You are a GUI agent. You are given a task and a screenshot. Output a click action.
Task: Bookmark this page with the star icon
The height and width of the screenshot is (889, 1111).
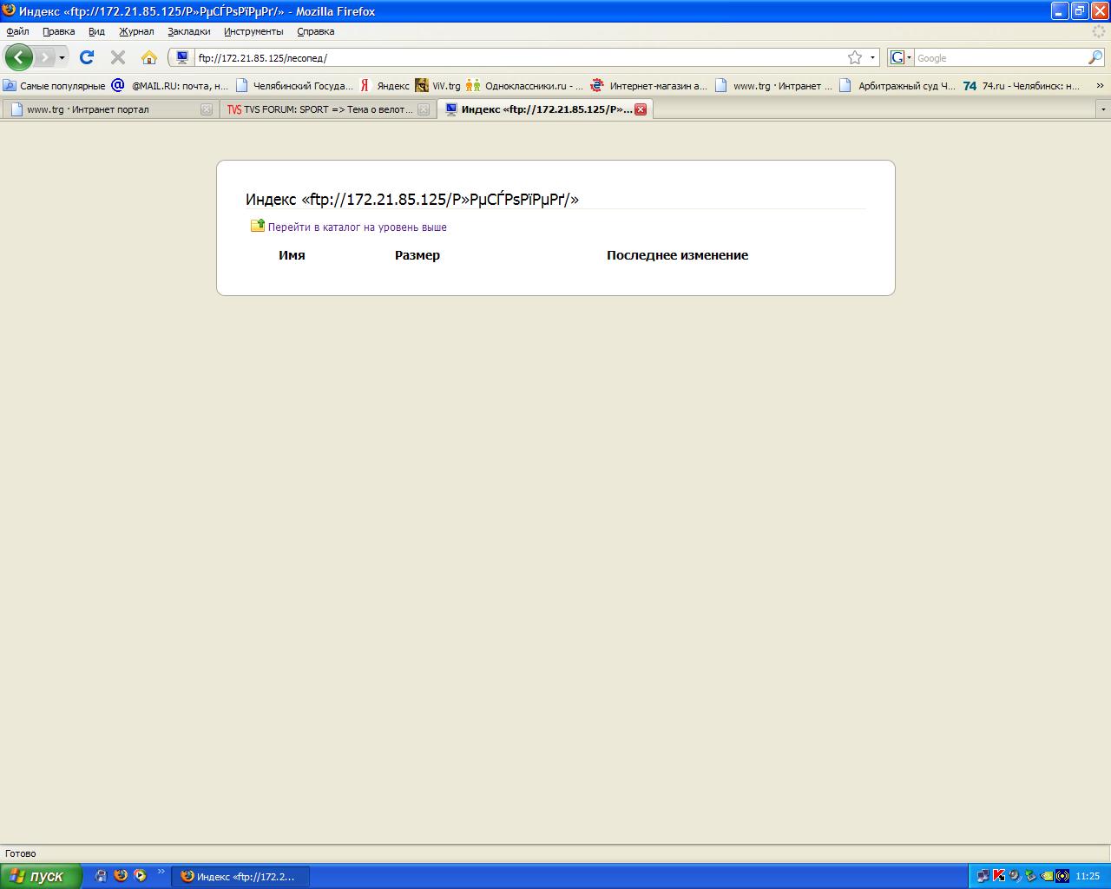[x=855, y=57]
